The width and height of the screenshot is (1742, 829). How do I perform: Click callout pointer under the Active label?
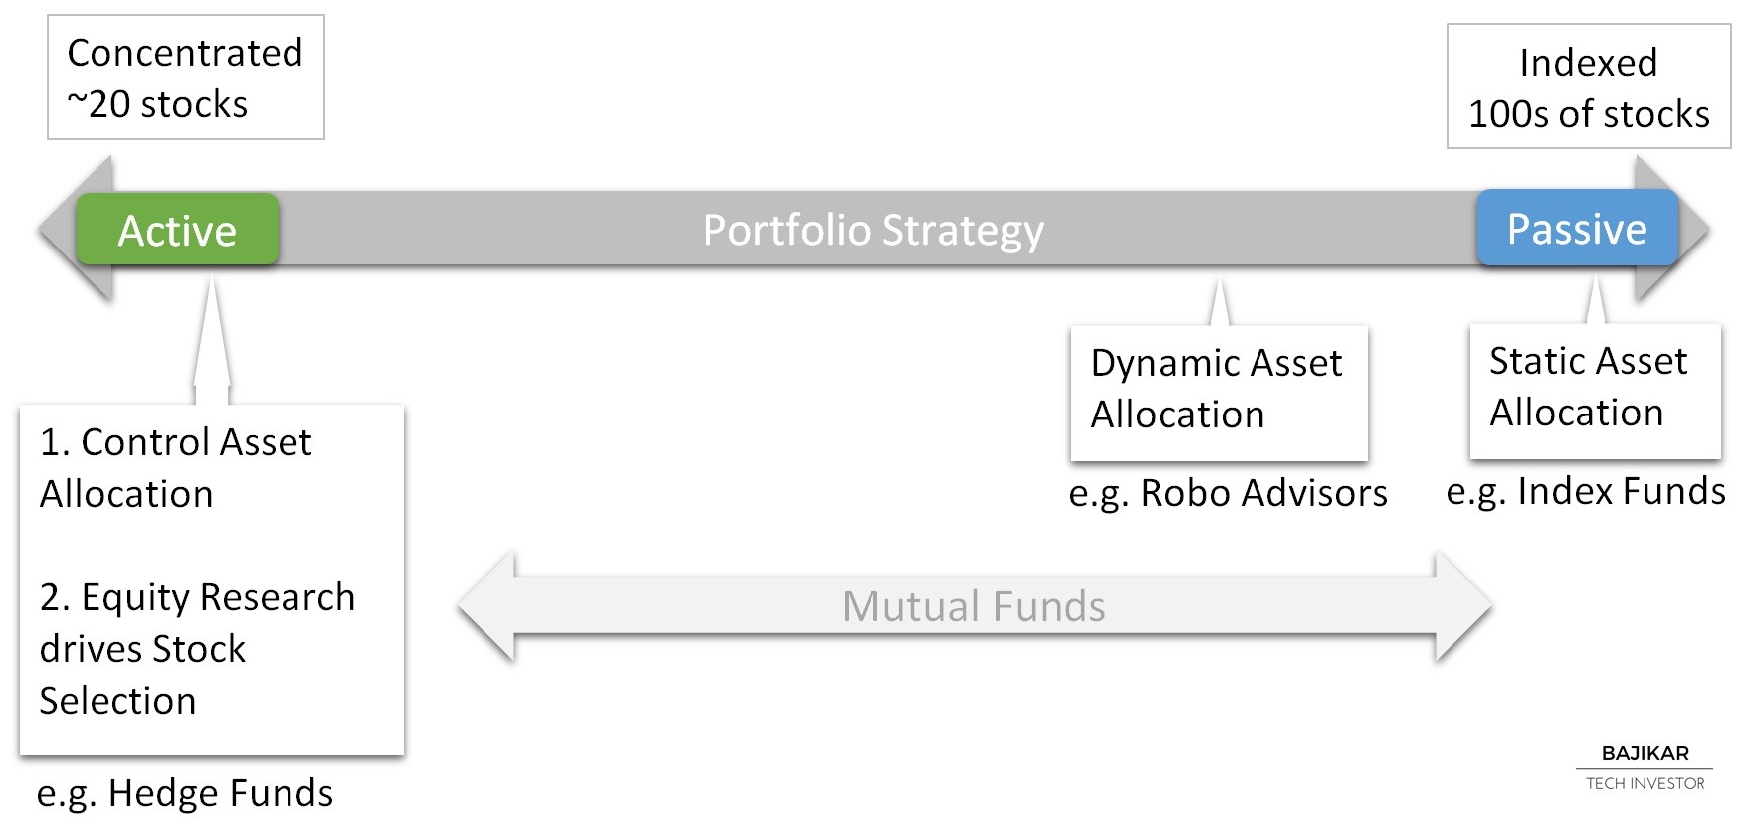212,340
